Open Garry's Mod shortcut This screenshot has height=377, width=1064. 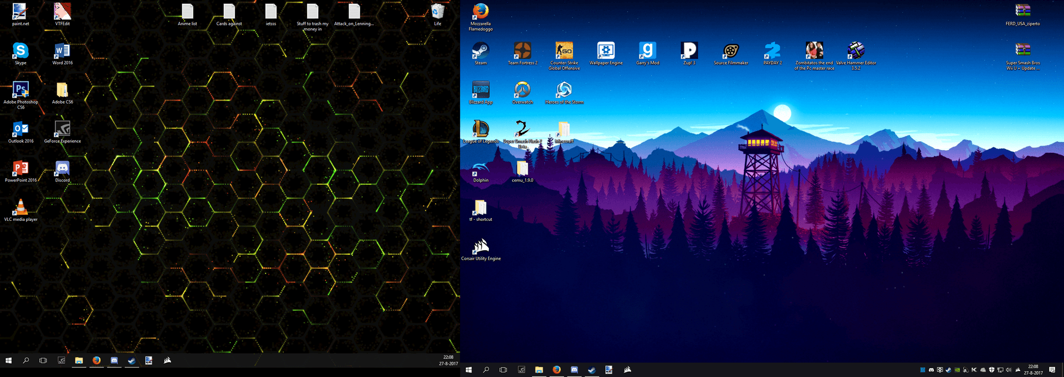click(x=647, y=51)
